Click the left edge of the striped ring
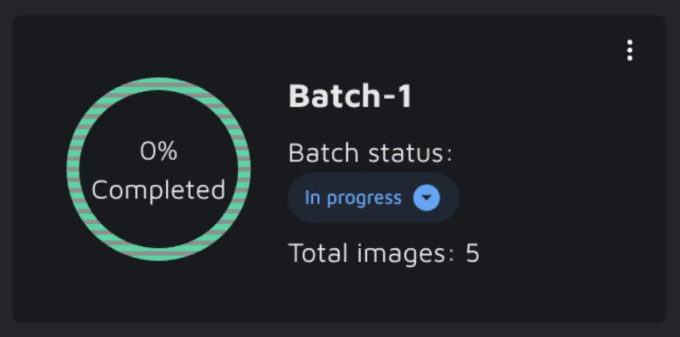This screenshot has width=680, height=337. (x=73, y=169)
